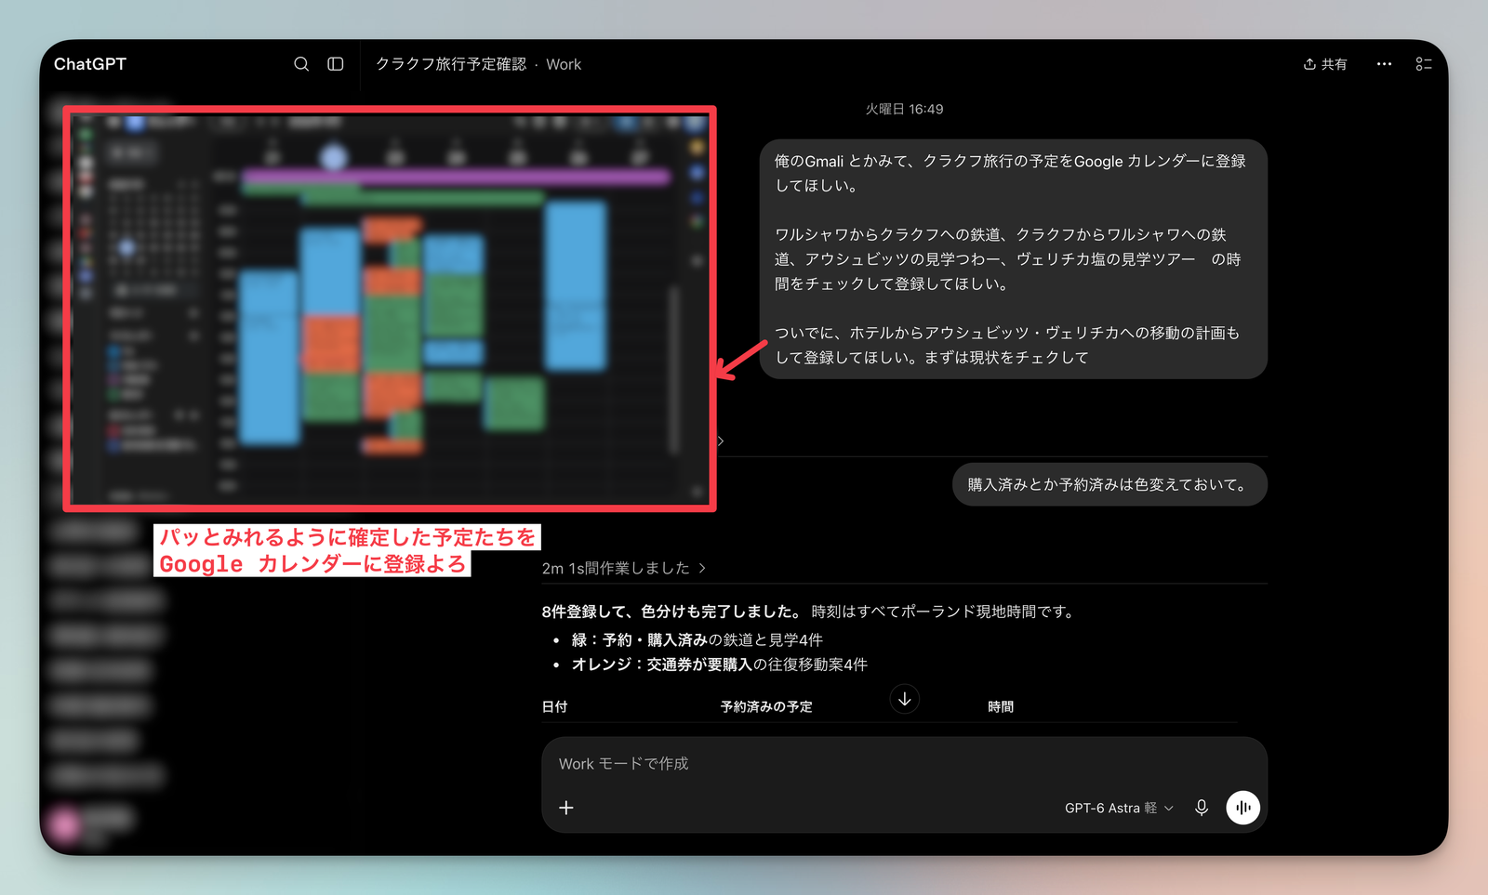Open the クラクフ旅行予定確認 conversation title
The width and height of the screenshot is (1488, 895).
[451, 64]
